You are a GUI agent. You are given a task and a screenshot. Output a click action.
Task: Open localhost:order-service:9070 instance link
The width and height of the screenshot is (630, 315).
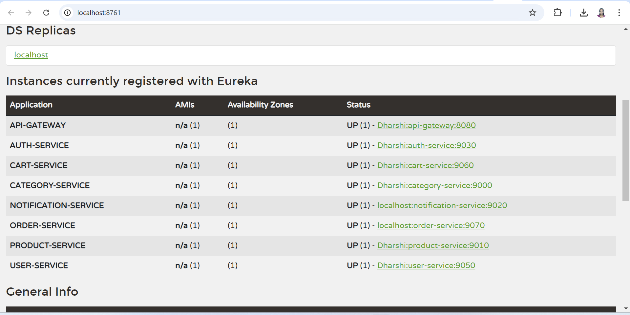431,225
